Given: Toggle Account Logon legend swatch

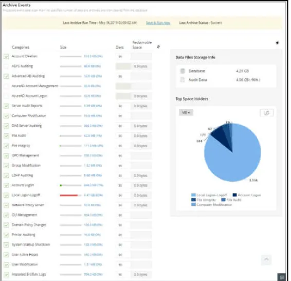Looking at the screenshot, I should point(234,195).
